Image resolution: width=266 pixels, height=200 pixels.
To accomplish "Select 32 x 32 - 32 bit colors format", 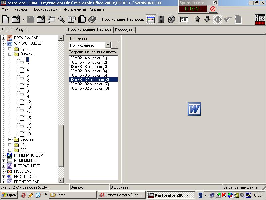I will click(x=88, y=84).
